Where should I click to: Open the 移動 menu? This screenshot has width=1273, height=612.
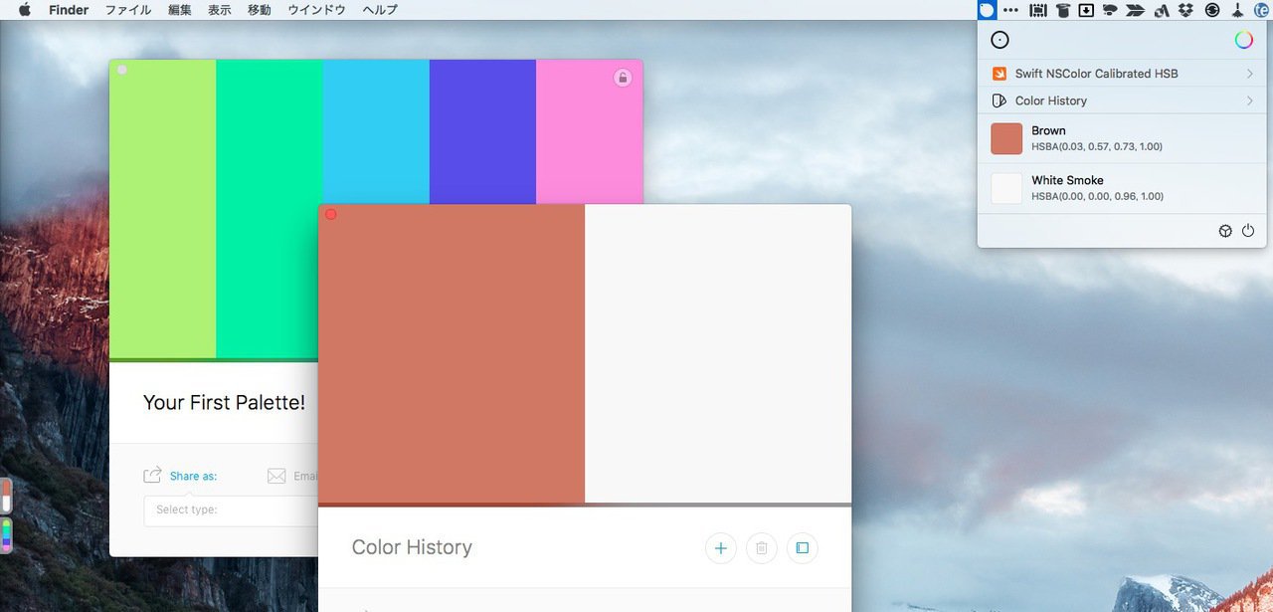click(260, 10)
